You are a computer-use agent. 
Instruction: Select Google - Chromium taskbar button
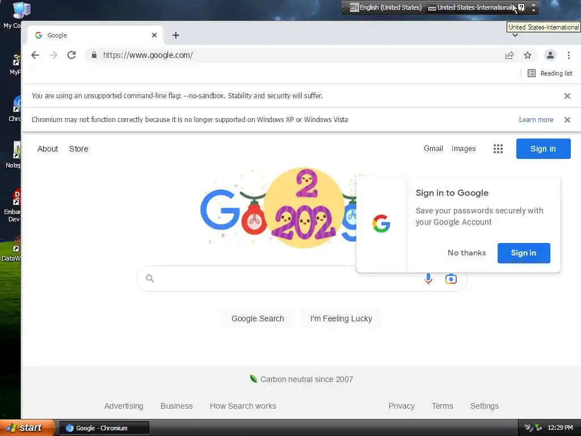(104, 428)
